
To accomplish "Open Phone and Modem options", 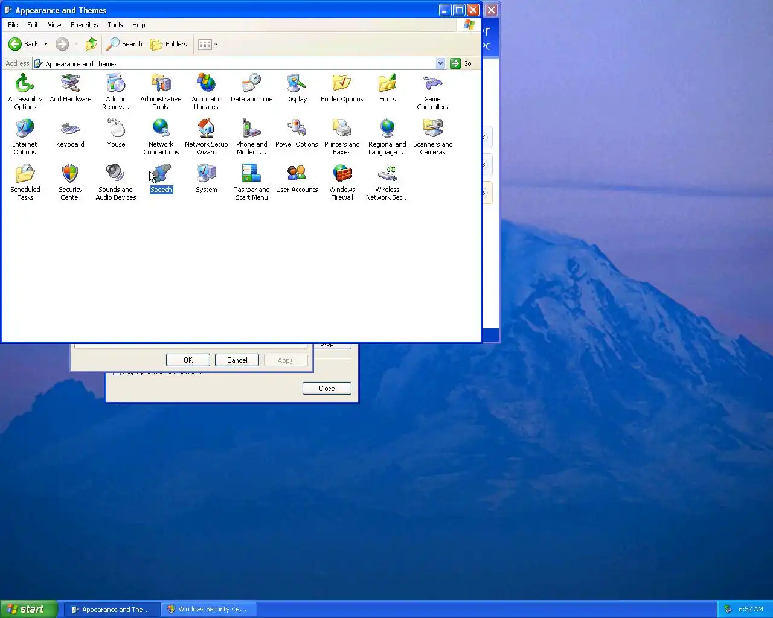I will pos(251,136).
